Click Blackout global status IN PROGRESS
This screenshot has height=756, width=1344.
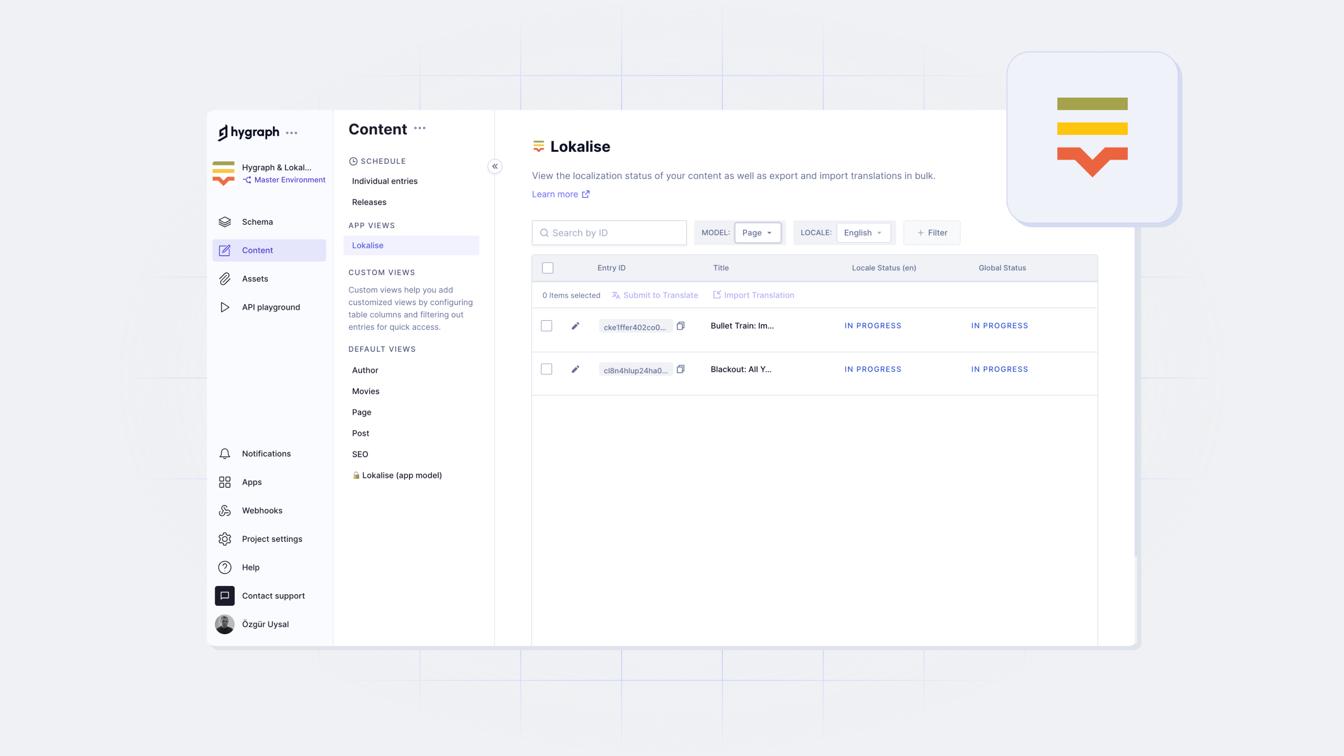(1000, 369)
